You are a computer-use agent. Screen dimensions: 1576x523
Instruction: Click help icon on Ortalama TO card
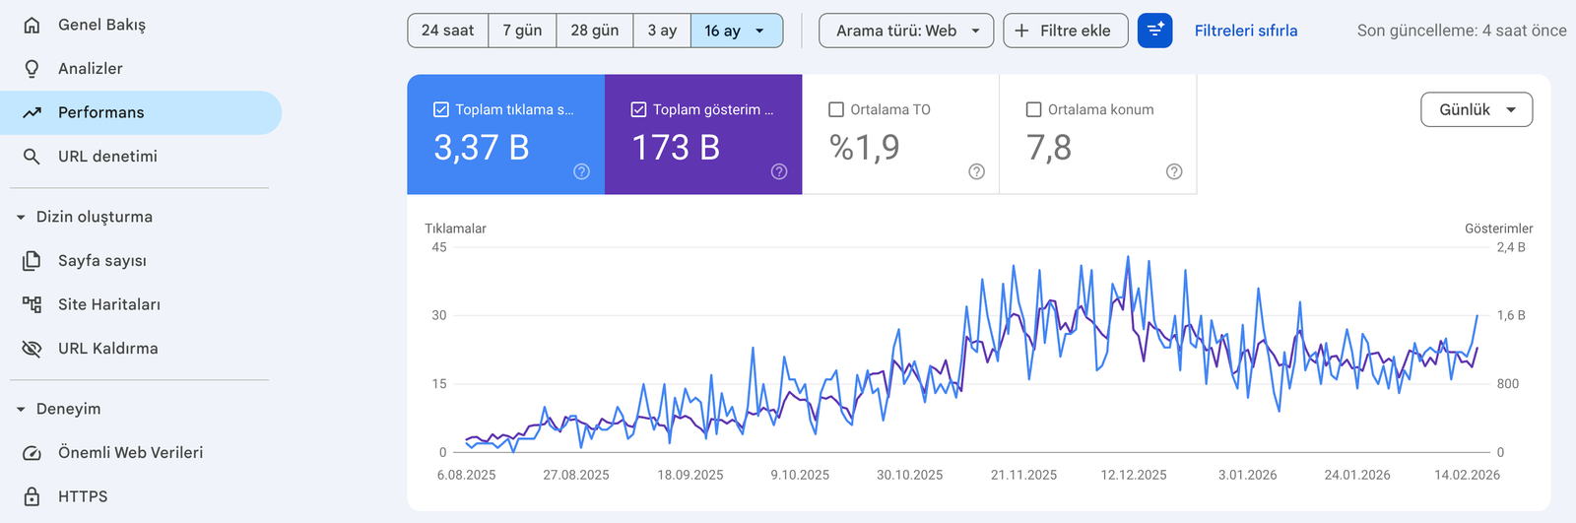[976, 171]
